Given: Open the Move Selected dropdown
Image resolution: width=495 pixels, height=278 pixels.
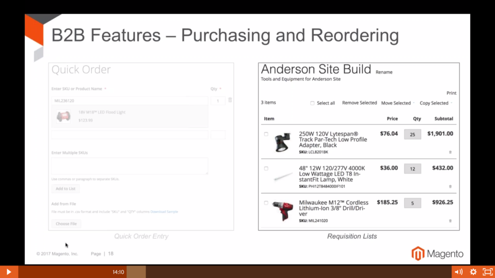Looking at the screenshot, I should click(x=397, y=103).
